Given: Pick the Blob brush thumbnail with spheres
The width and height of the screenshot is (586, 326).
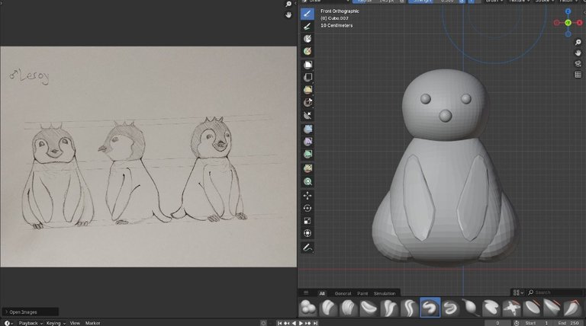Looking at the screenshot, I should [x=308, y=308].
